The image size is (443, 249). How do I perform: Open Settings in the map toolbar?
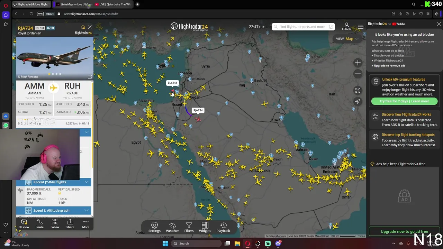click(x=154, y=227)
